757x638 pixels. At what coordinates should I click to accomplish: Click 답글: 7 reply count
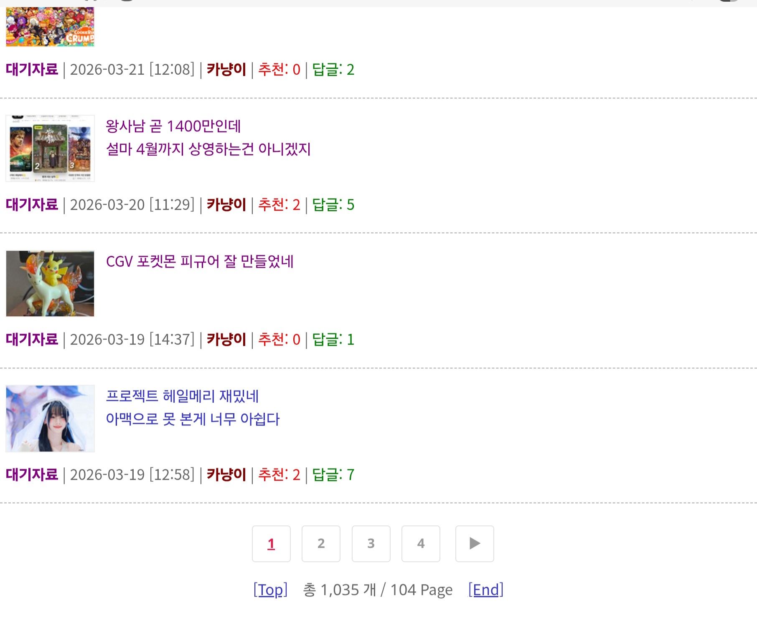tap(333, 474)
